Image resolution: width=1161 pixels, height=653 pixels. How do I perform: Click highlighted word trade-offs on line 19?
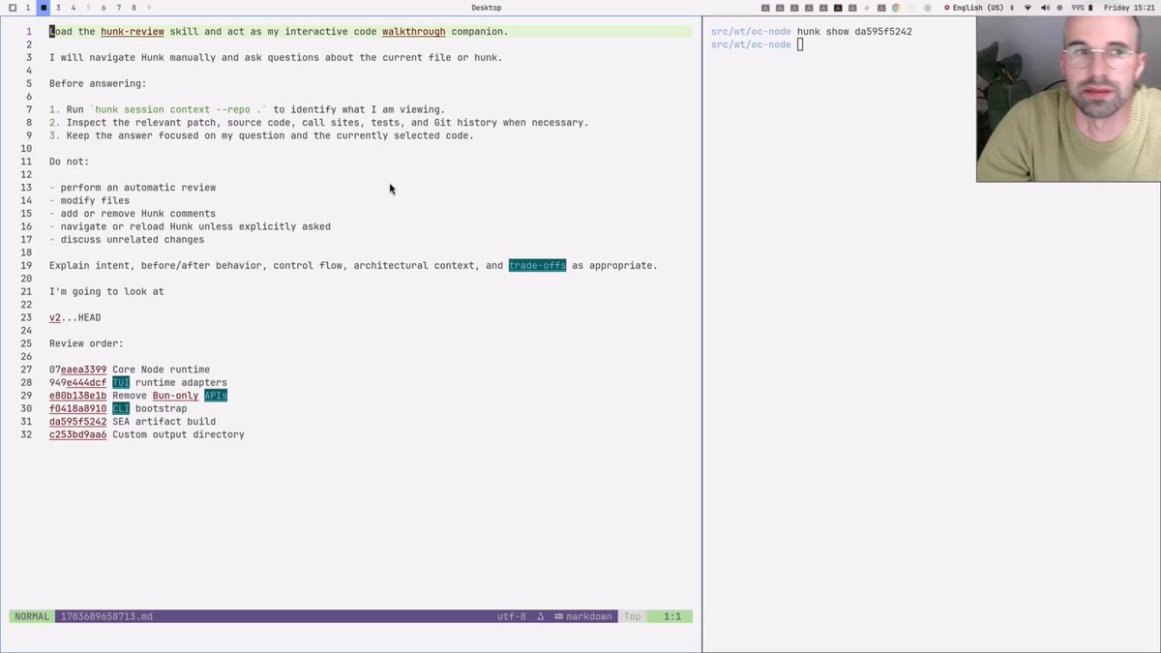coord(537,265)
